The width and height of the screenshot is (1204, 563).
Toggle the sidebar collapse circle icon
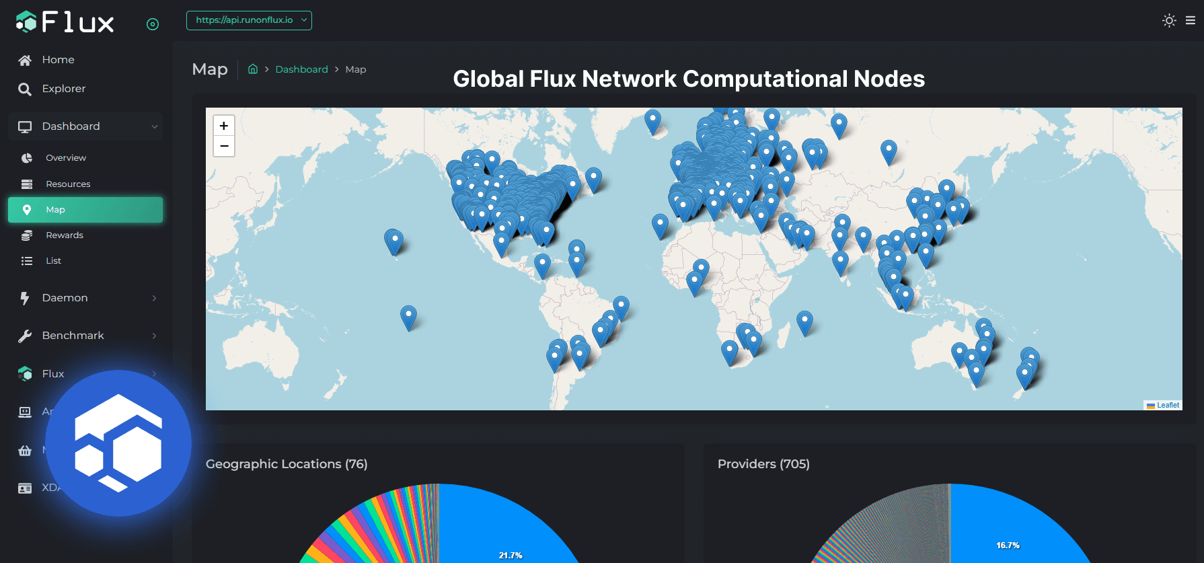click(153, 24)
